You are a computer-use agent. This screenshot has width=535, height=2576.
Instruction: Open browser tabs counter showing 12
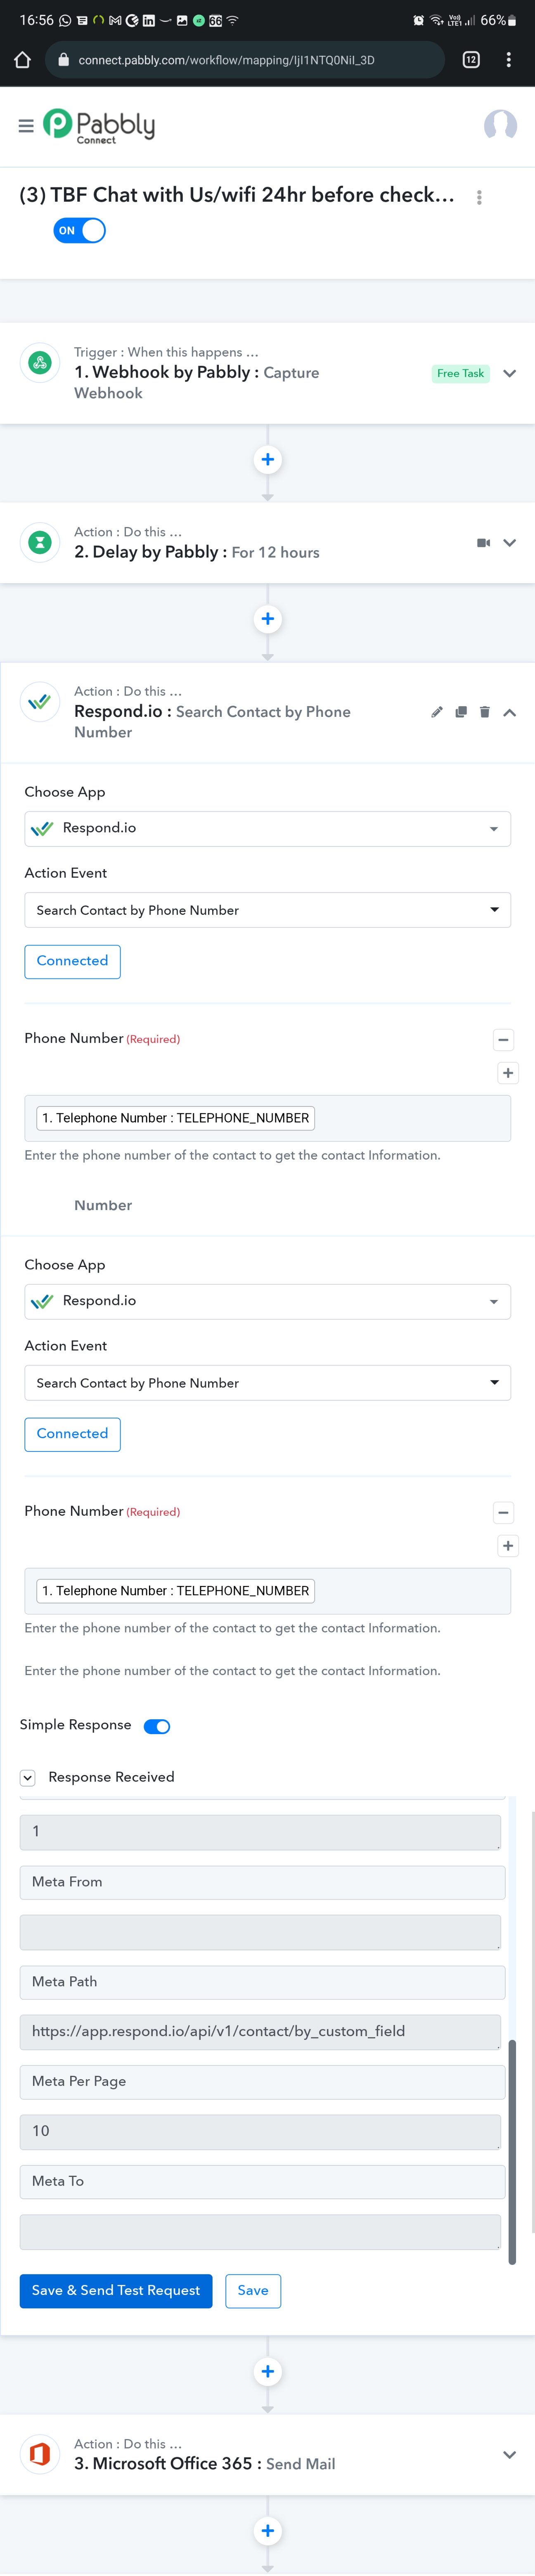point(471,60)
